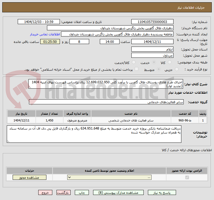Click the الزامی بودن ارائه مجوز header
214x200 pixels.
(x=187, y=171)
